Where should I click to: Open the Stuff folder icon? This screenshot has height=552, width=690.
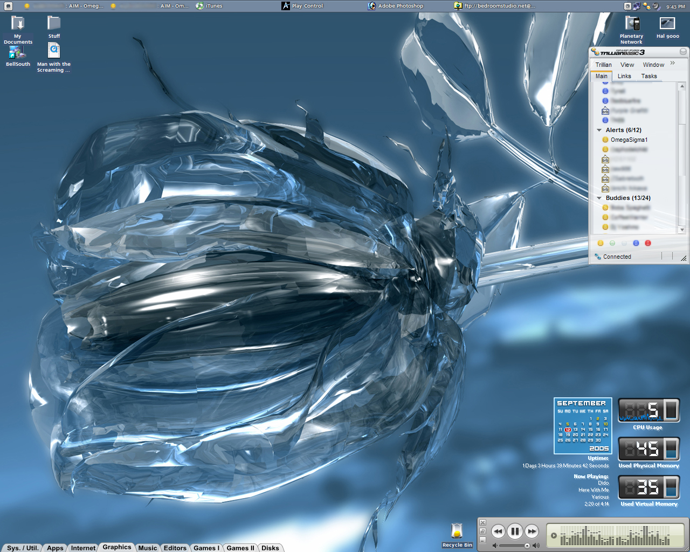click(54, 26)
